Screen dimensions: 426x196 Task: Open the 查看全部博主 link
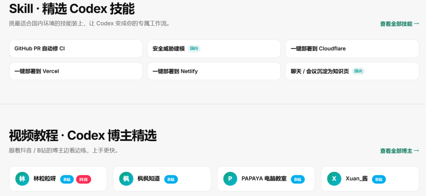click(400, 151)
